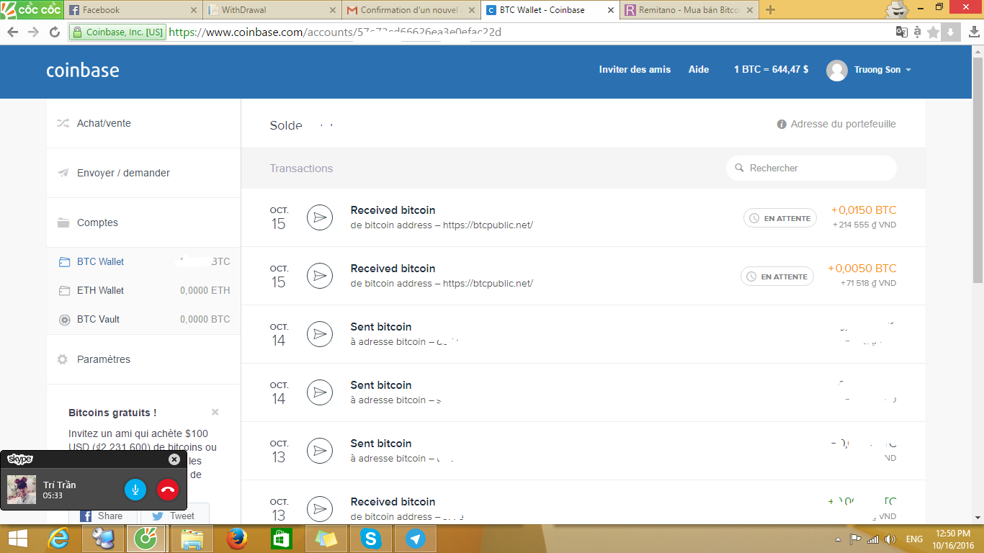This screenshot has width=984, height=553.
Task: Open Internet Explorer from the taskbar
Action: point(58,539)
